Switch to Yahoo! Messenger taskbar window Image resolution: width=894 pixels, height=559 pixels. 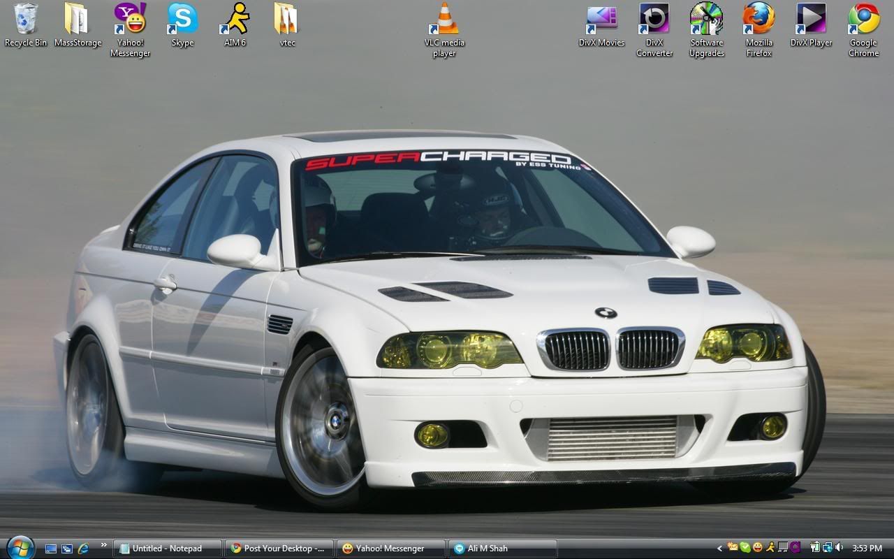point(391,549)
